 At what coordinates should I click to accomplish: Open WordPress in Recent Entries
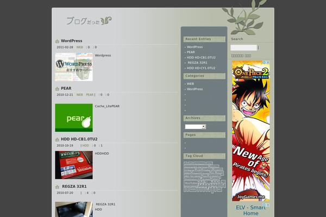coord(195,47)
